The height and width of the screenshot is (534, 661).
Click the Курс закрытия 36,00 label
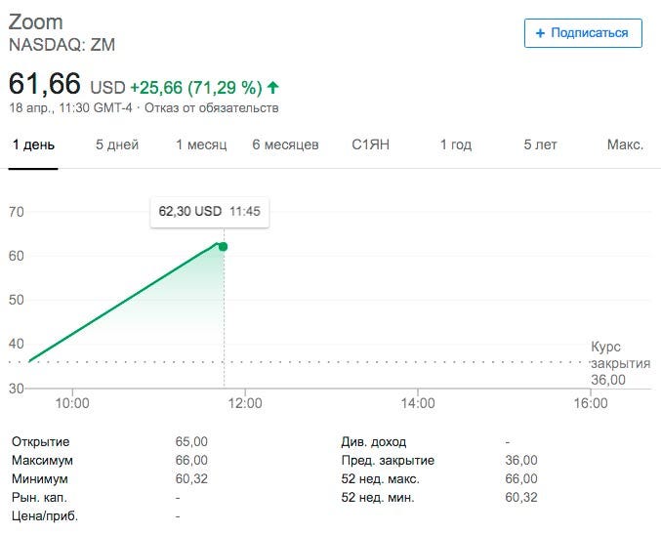point(620,363)
